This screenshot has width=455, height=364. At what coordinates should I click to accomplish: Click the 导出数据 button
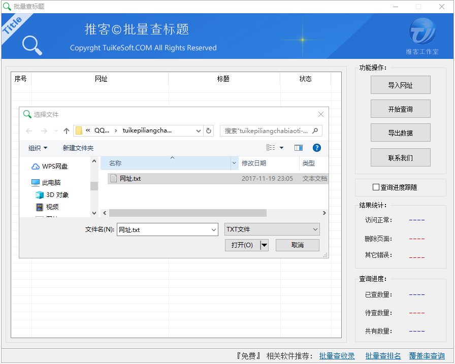tap(401, 133)
